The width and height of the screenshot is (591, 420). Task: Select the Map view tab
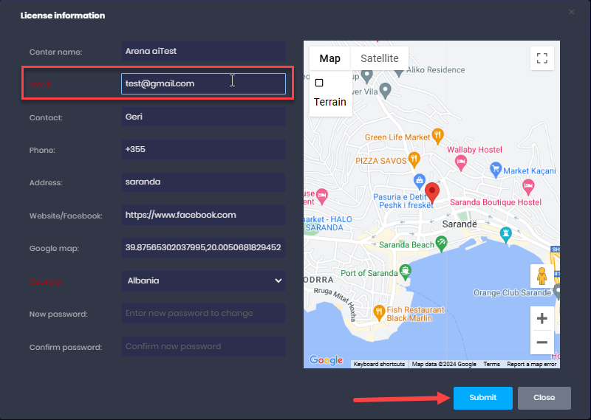[x=329, y=58]
